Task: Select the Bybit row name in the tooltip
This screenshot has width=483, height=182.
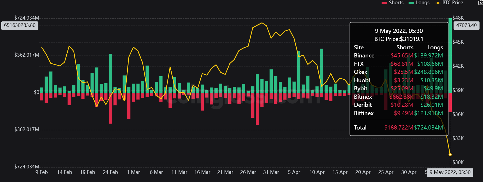Action: 360,88
